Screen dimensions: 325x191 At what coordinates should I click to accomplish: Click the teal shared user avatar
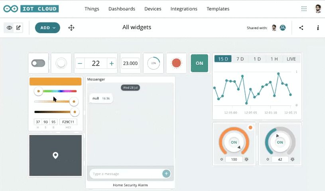[283, 28]
